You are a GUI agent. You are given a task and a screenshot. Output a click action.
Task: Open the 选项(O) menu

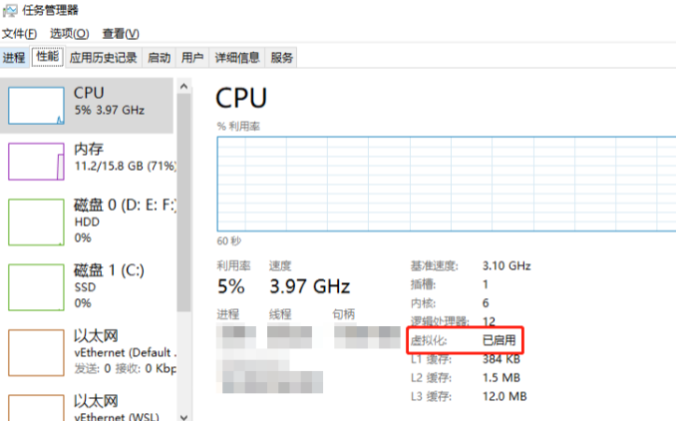click(x=70, y=34)
